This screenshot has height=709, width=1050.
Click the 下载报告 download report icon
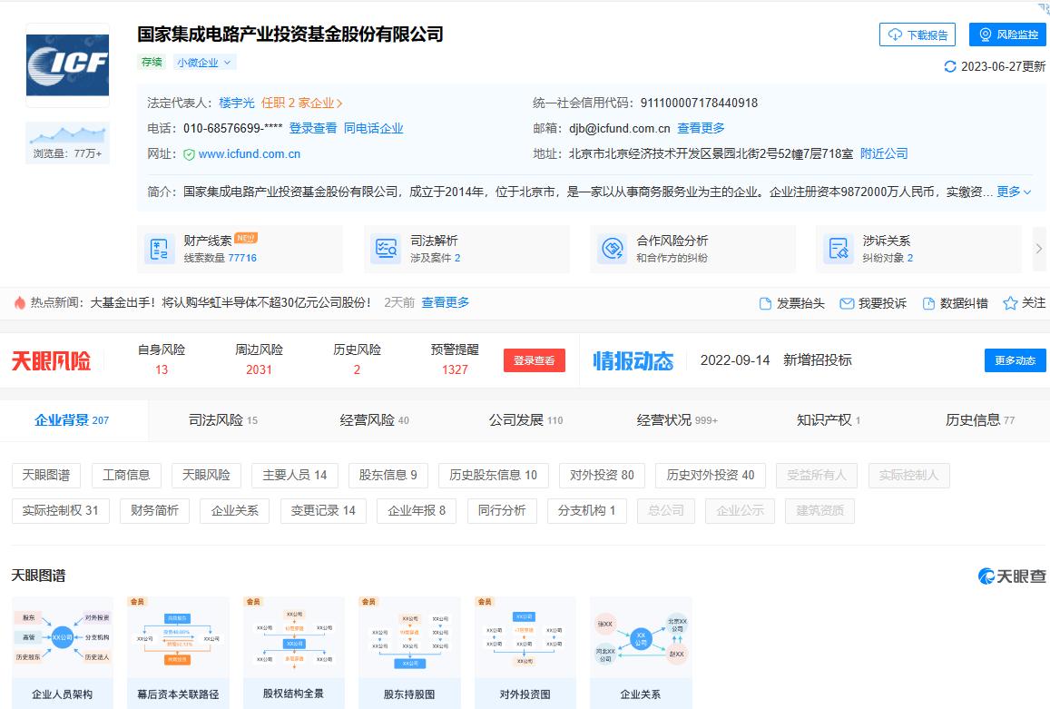pyautogui.click(x=893, y=34)
